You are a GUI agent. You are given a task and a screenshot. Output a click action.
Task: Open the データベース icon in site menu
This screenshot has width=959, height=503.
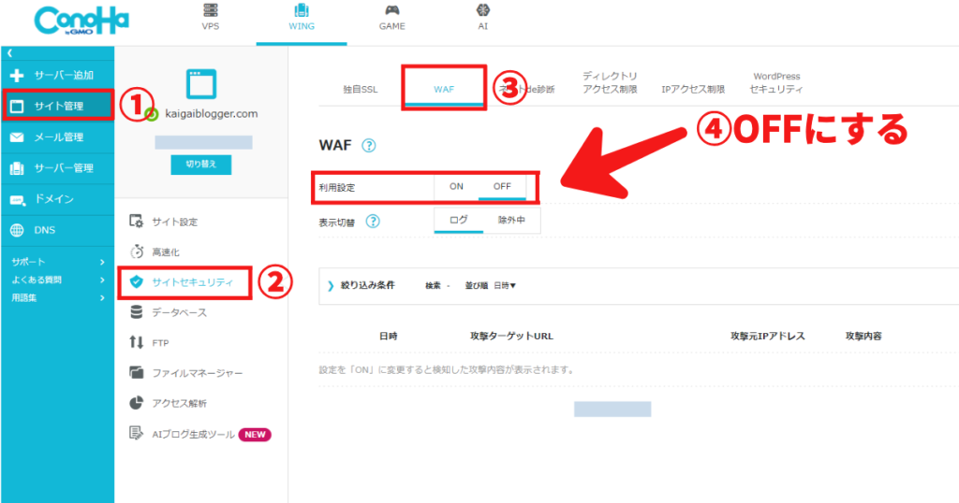137,312
